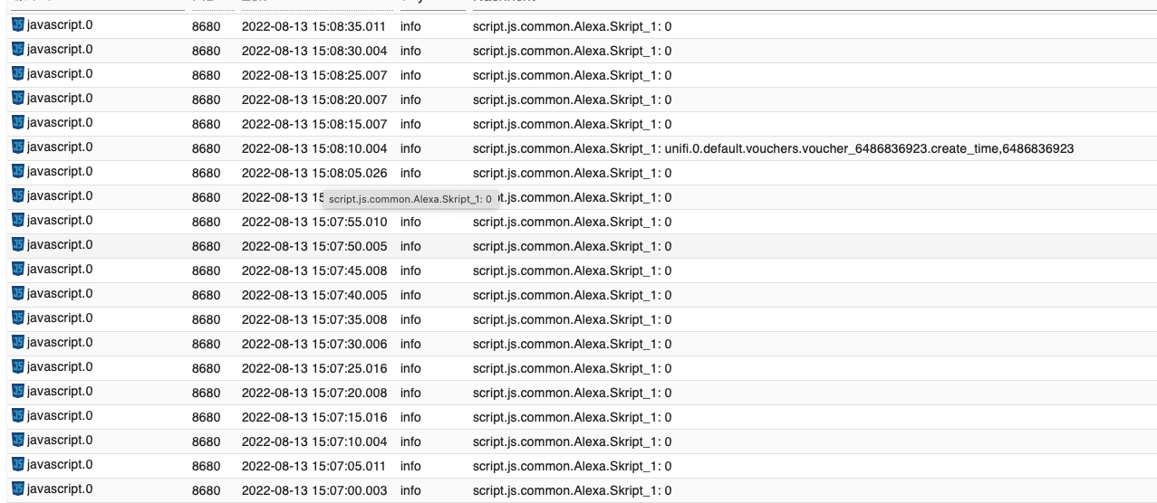Click the JS adapter icon for the 15:08:10.004 entry

17,147
